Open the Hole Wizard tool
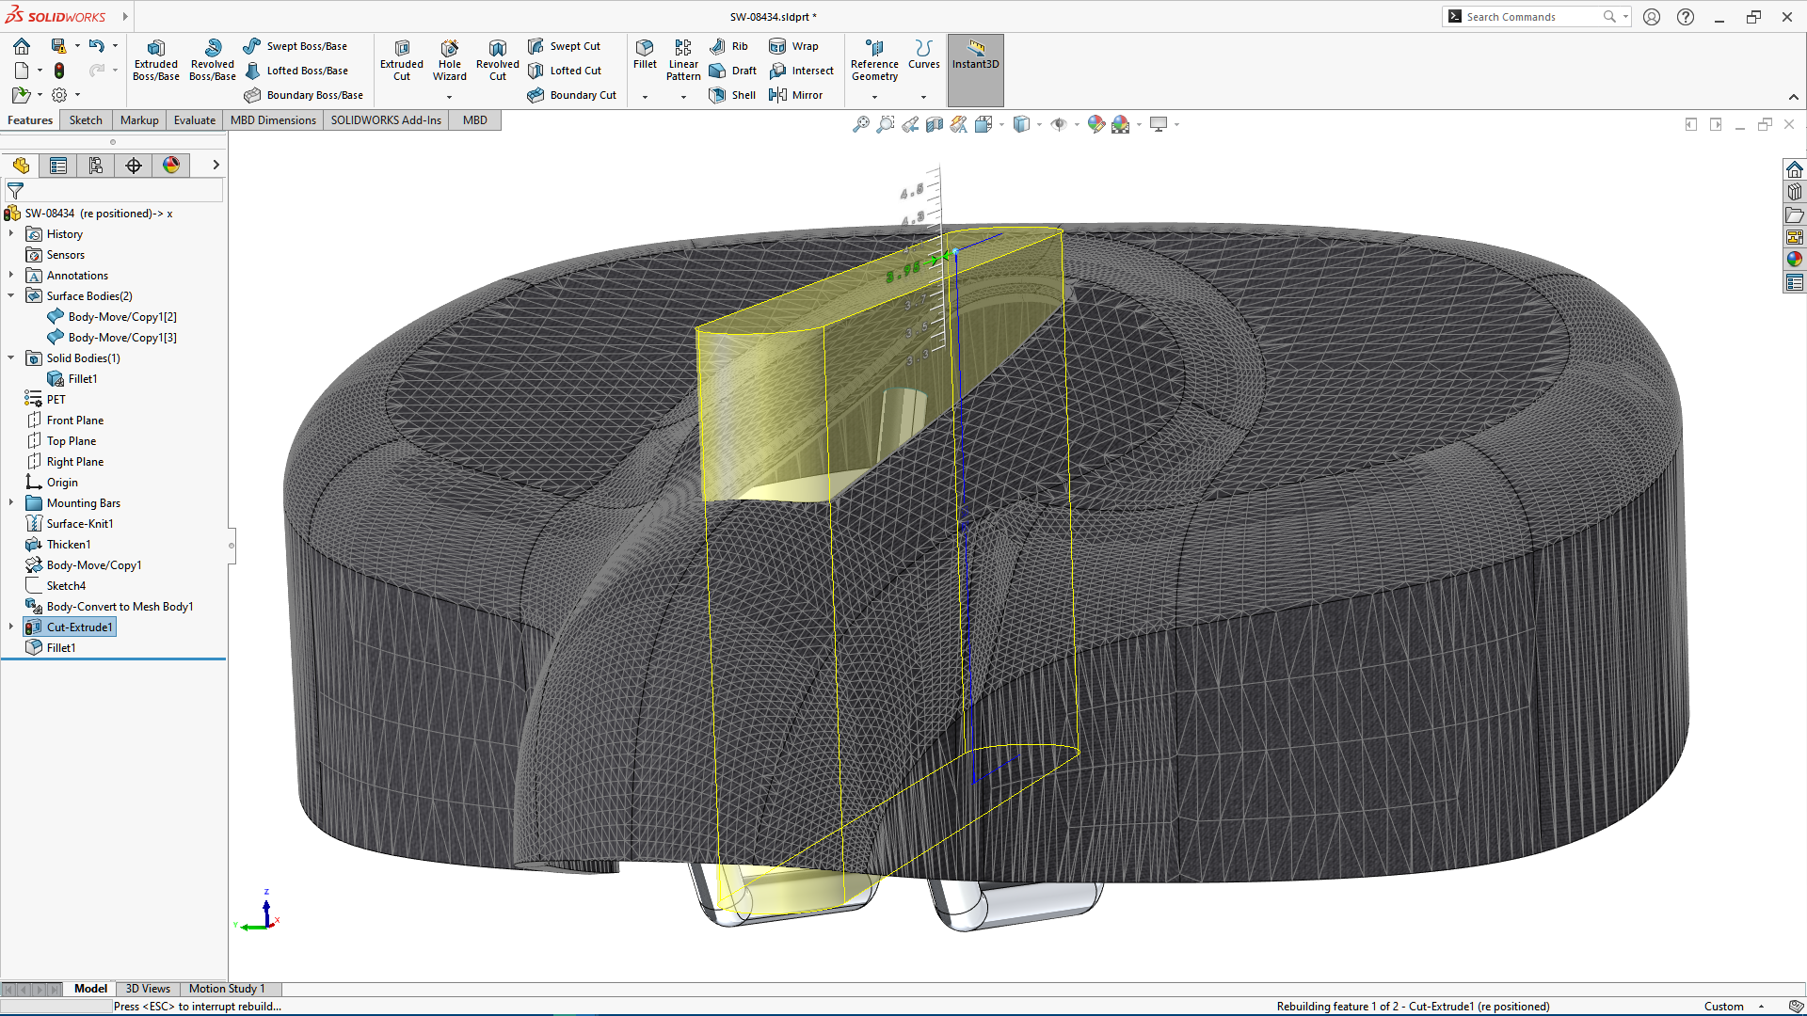The image size is (1807, 1016). pos(449,59)
